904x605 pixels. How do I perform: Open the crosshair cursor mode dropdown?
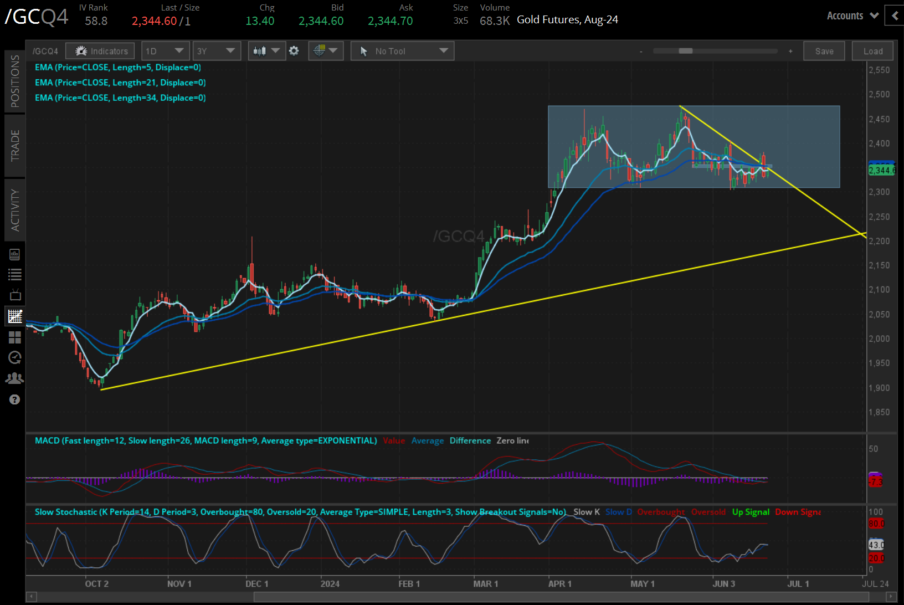click(x=326, y=51)
